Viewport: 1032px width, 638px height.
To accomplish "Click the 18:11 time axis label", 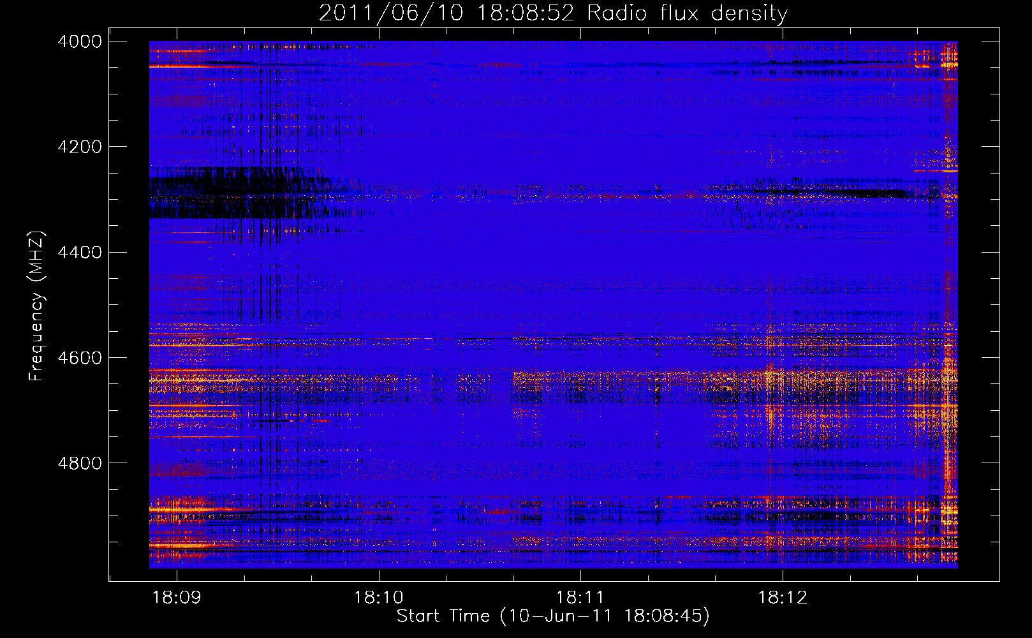I will tap(580, 597).
